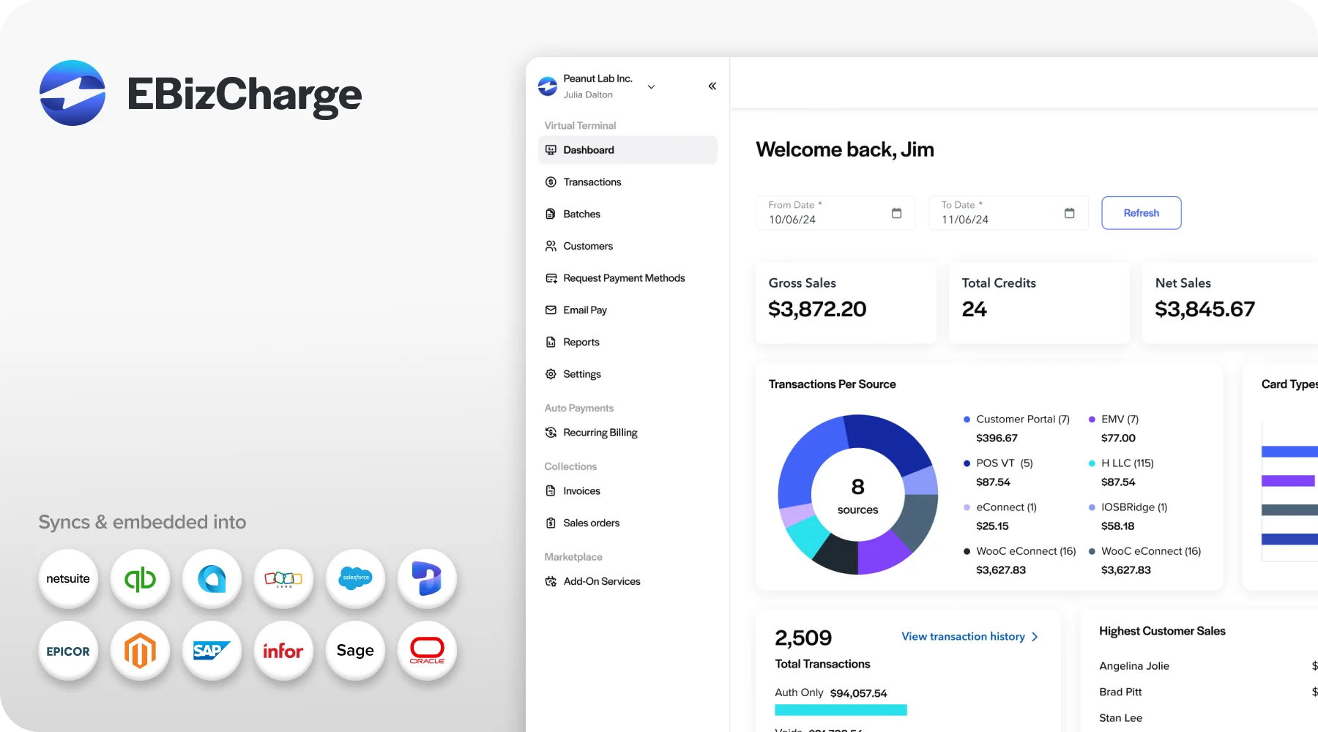The height and width of the screenshot is (732, 1318).
Task: Click the SAP integration icon
Action: pos(212,650)
